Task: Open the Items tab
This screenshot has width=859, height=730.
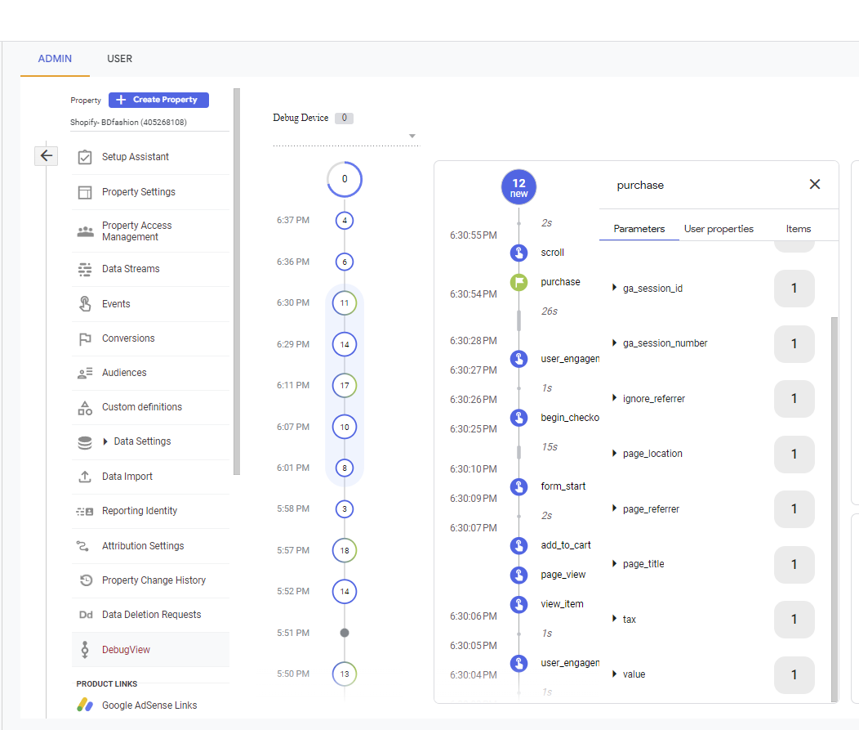Action: tap(799, 229)
